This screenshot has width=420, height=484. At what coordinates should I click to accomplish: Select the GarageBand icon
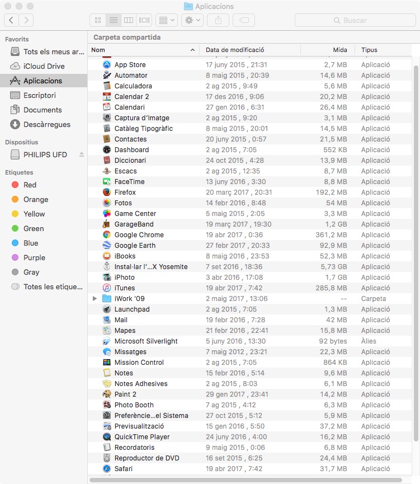pyautogui.click(x=107, y=224)
